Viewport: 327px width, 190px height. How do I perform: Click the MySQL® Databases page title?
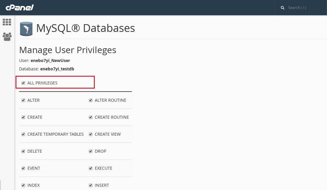[x=86, y=28]
